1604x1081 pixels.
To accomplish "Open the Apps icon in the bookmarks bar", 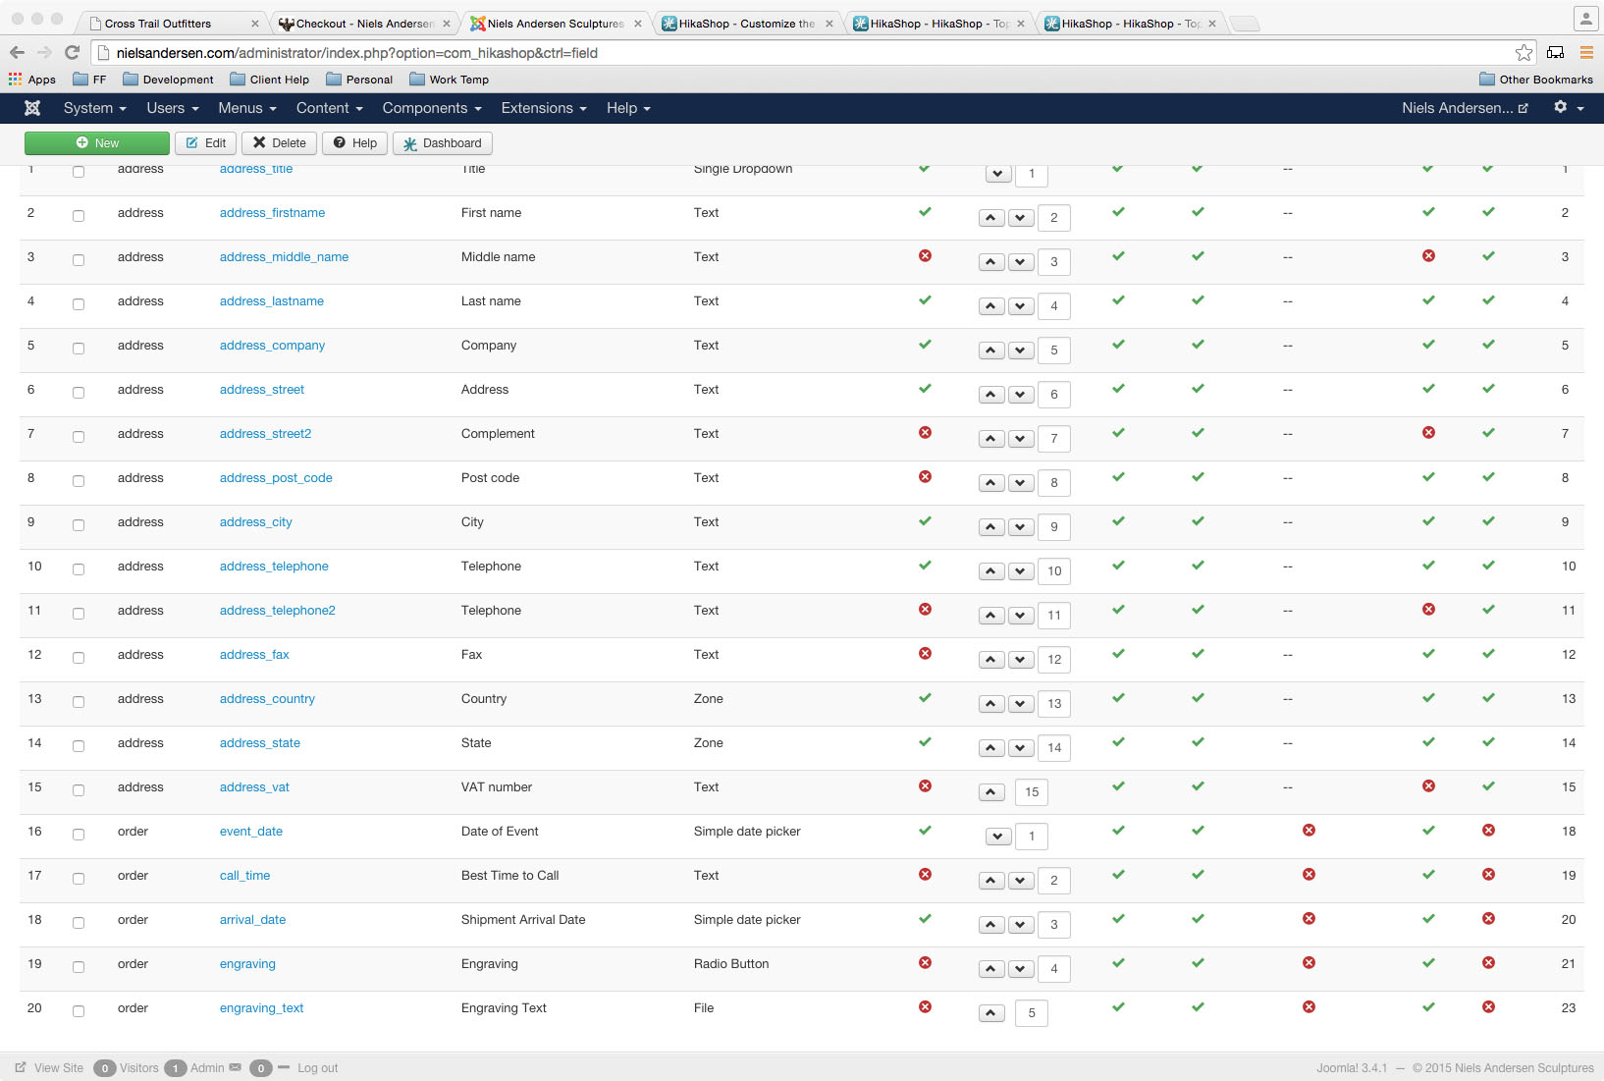I will pyautogui.click(x=32, y=80).
